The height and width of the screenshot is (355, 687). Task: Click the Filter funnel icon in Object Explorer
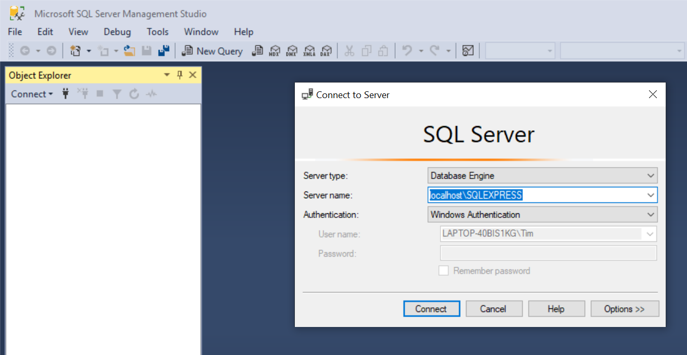[x=117, y=94]
